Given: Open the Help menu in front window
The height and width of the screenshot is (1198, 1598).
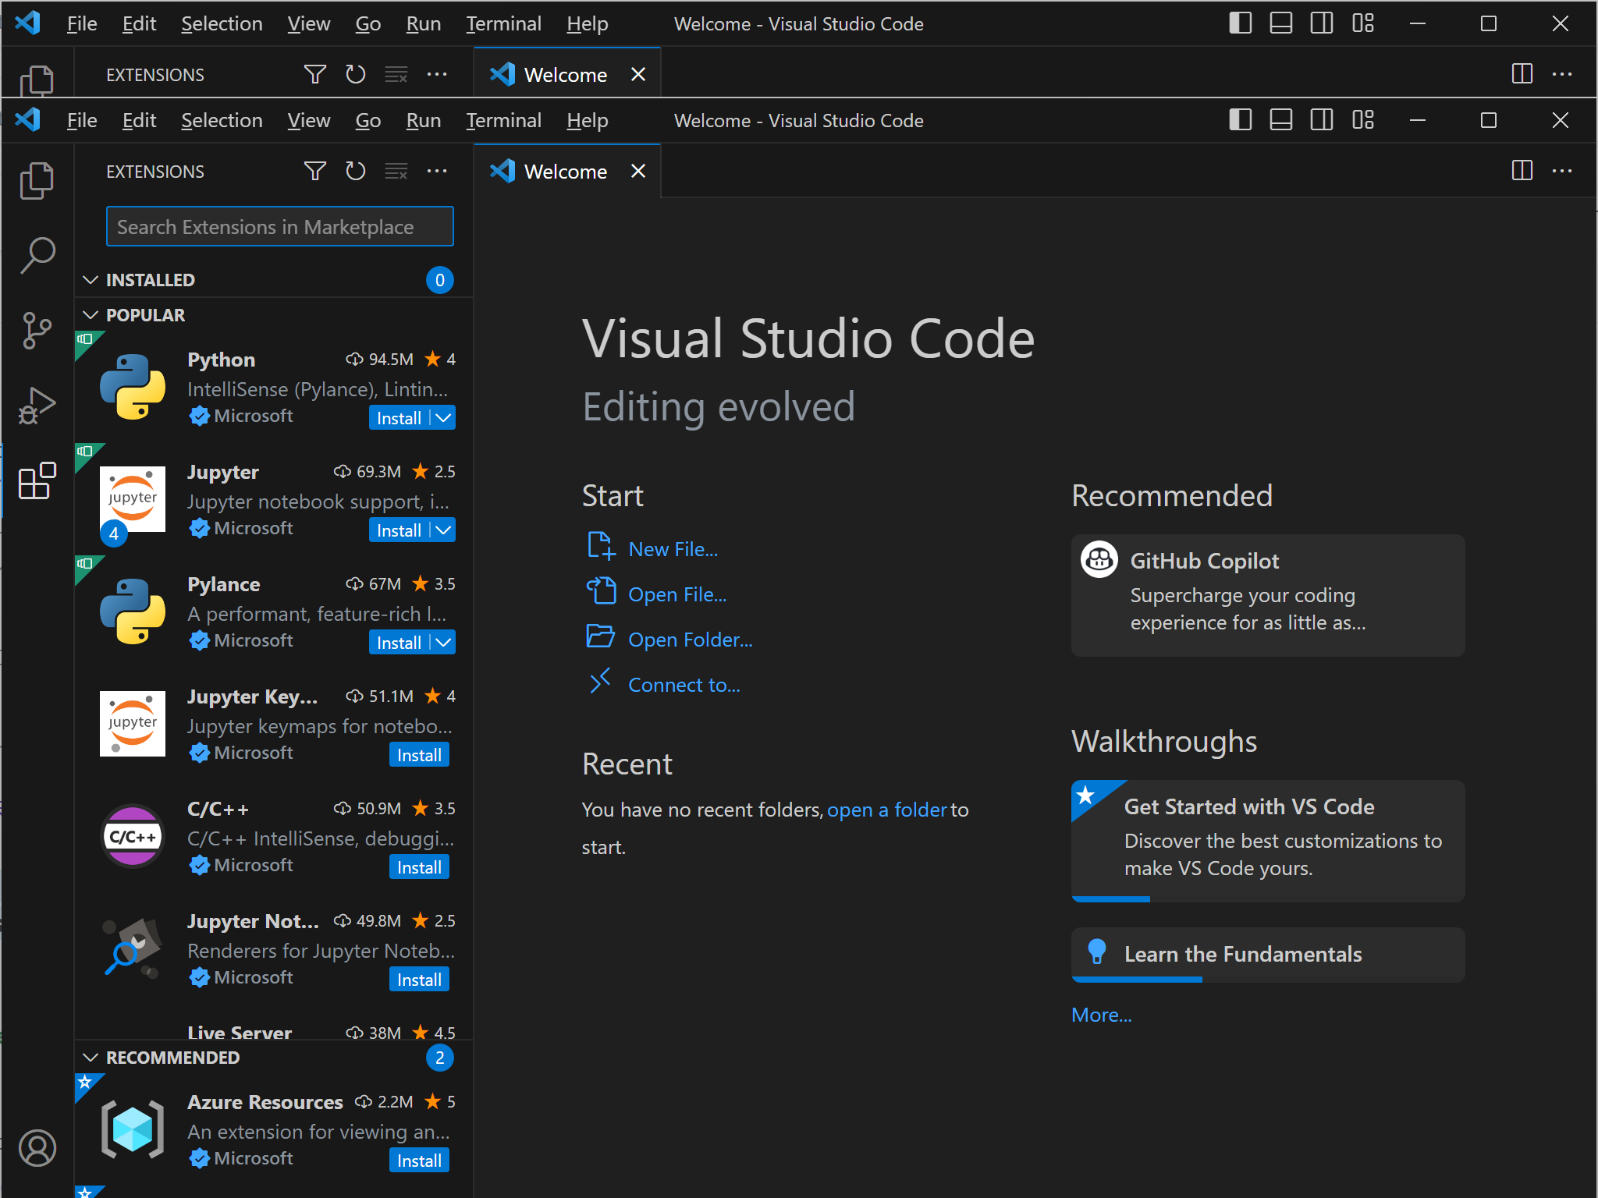Looking at the screenshot, I should (587, 120).
